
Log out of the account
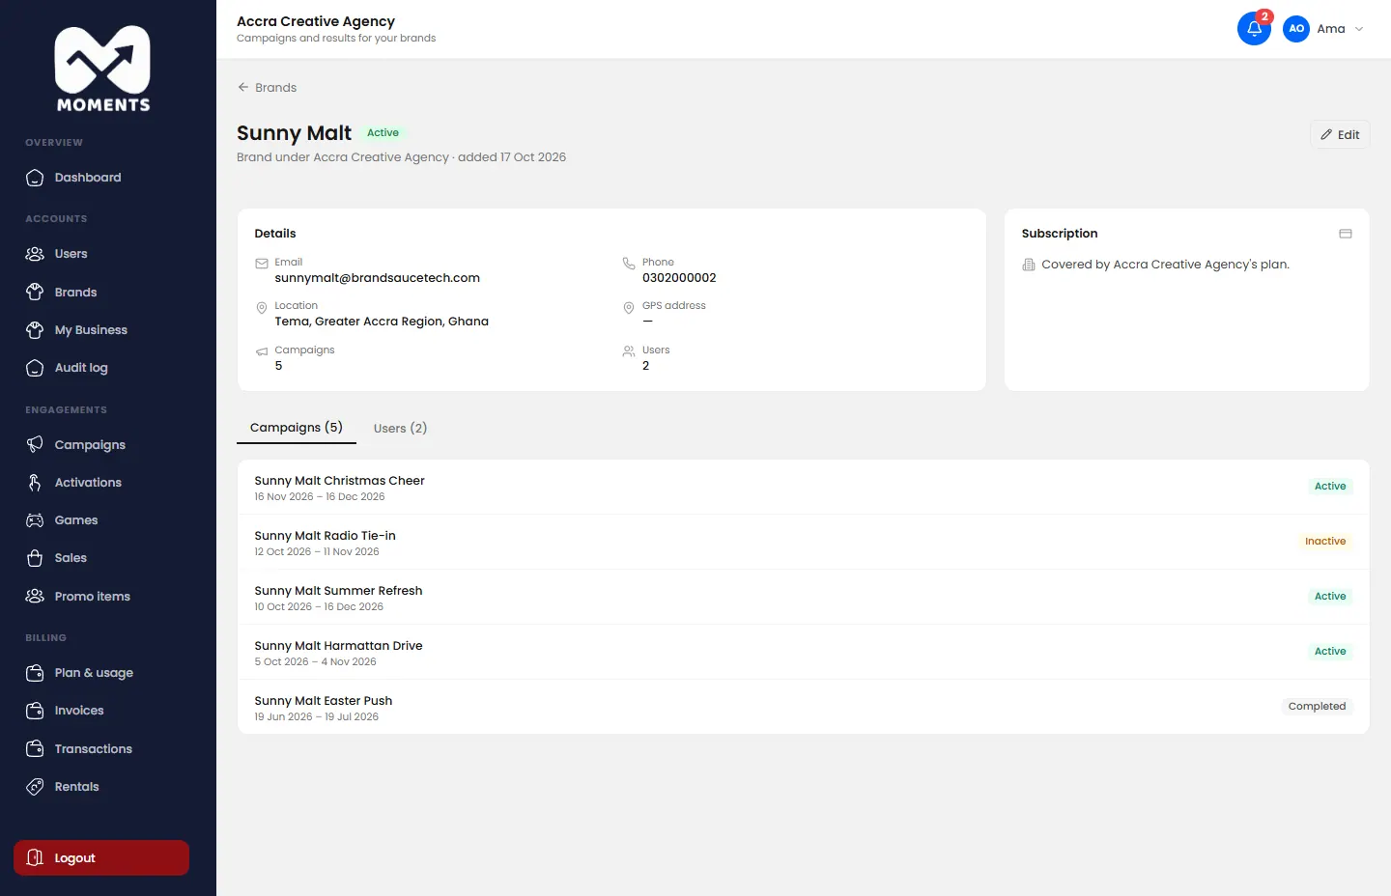click(101, 857)
